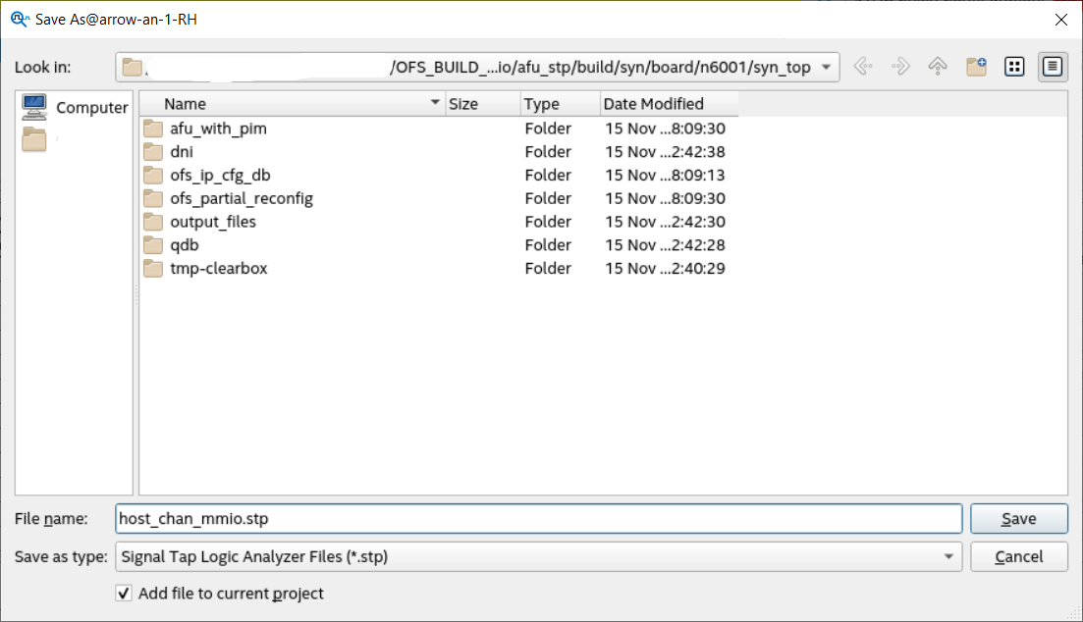Select Computer in the sidebar

tap(75, 107)
